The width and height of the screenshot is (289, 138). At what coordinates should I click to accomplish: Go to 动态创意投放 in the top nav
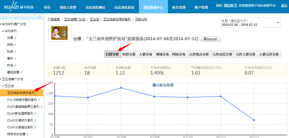124,7
